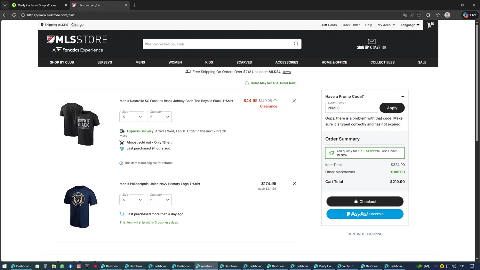Open a new browser tab
480x270 pixels.
point(135,5)
